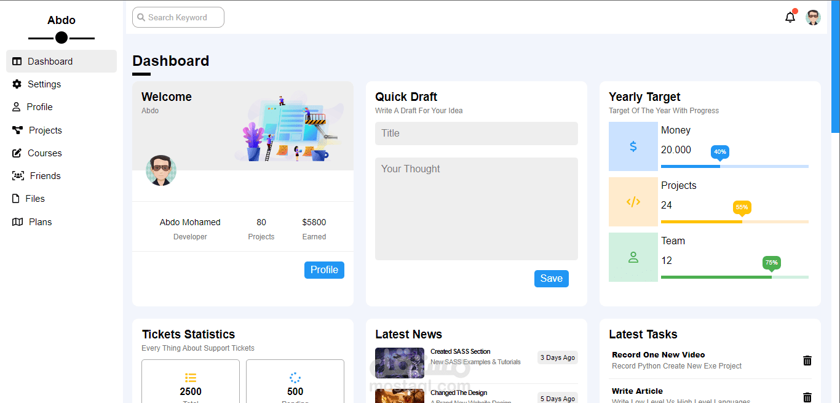Open Files via its sidebar icon

point(15,198)
